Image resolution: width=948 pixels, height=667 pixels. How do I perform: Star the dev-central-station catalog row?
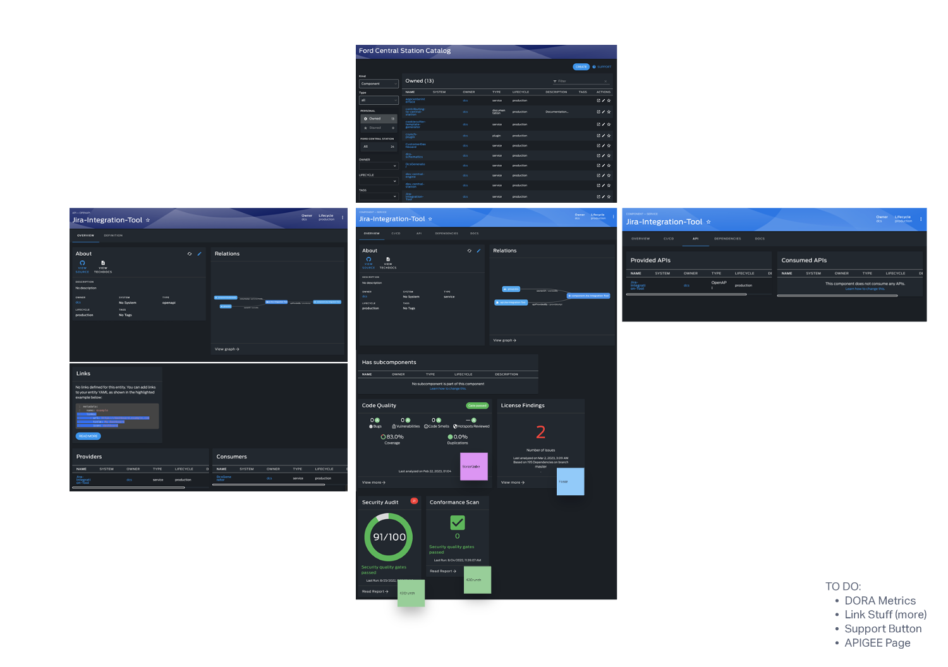pyautogui.click(x=609, y=186)
